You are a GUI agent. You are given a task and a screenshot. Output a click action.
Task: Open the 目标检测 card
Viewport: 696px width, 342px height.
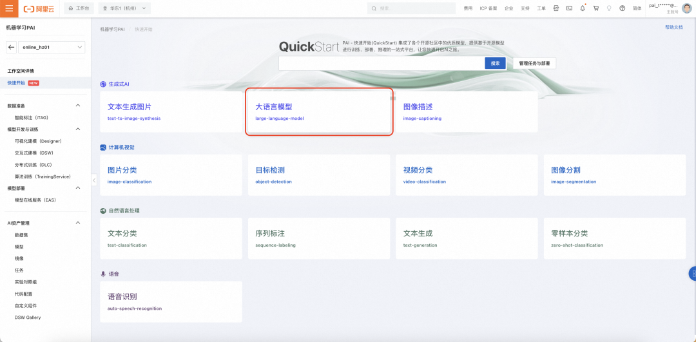[x=319, y=175]
